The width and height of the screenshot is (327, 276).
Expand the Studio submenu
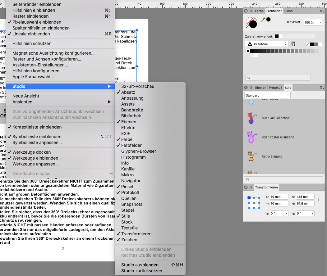coord(60,86)
